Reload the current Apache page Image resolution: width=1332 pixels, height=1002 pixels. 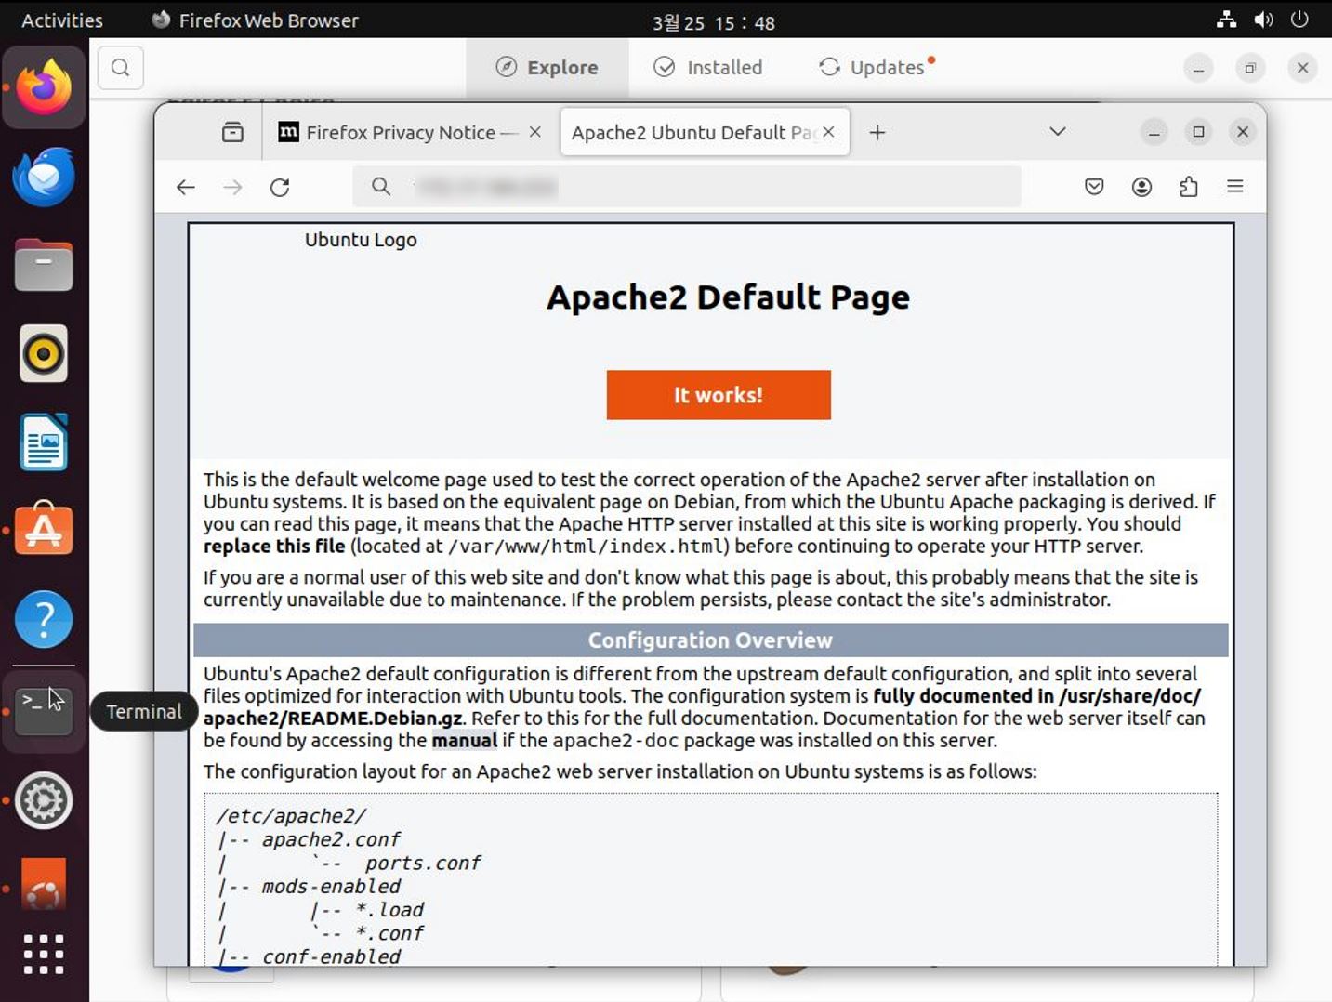click(280, 187)
